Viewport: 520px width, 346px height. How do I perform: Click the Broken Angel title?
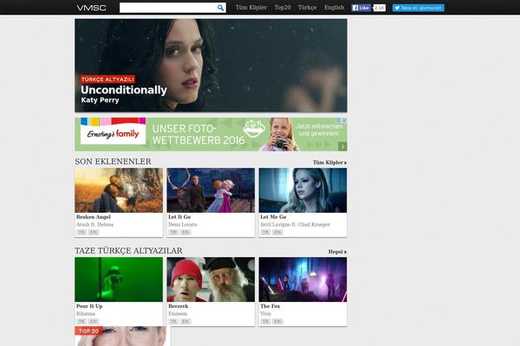point(94,217)
